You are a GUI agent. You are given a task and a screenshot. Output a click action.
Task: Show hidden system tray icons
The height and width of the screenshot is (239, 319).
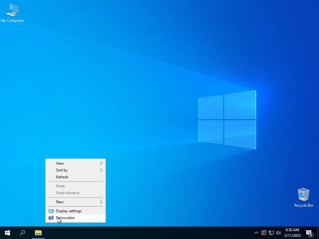[x=256, y=233]
